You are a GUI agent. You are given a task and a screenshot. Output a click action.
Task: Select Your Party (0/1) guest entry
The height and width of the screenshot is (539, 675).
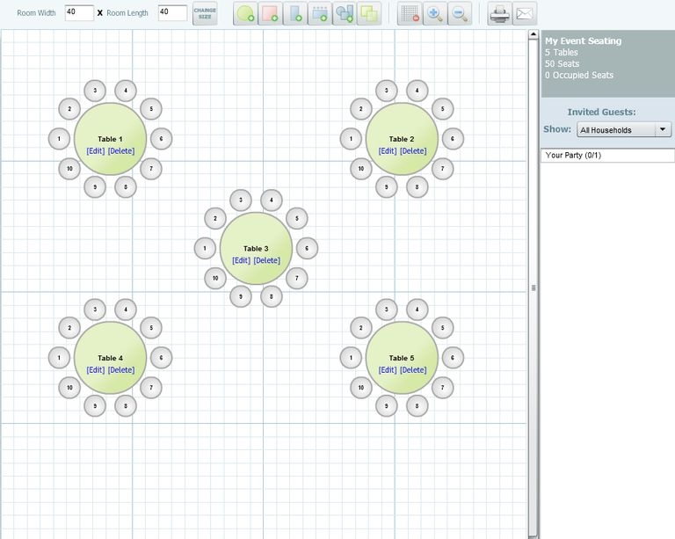click(x=573, y=156)
